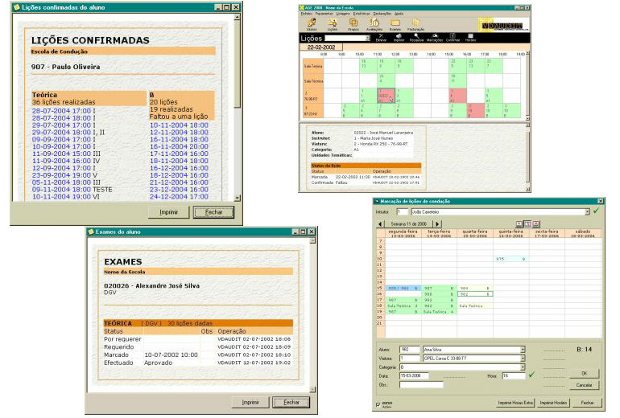
Task: Expand the Categoria B dropdown
Action: point(523,367)
